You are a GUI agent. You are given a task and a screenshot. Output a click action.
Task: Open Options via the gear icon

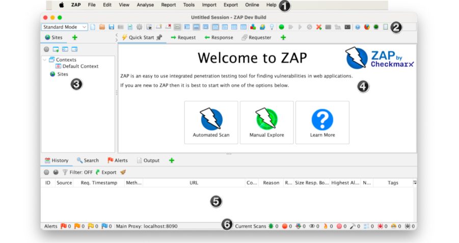[x=140, y=27]
